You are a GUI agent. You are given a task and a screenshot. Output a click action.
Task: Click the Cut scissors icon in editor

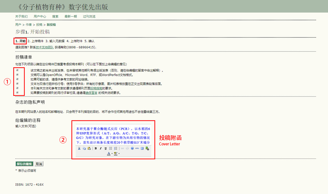point(79,148)
